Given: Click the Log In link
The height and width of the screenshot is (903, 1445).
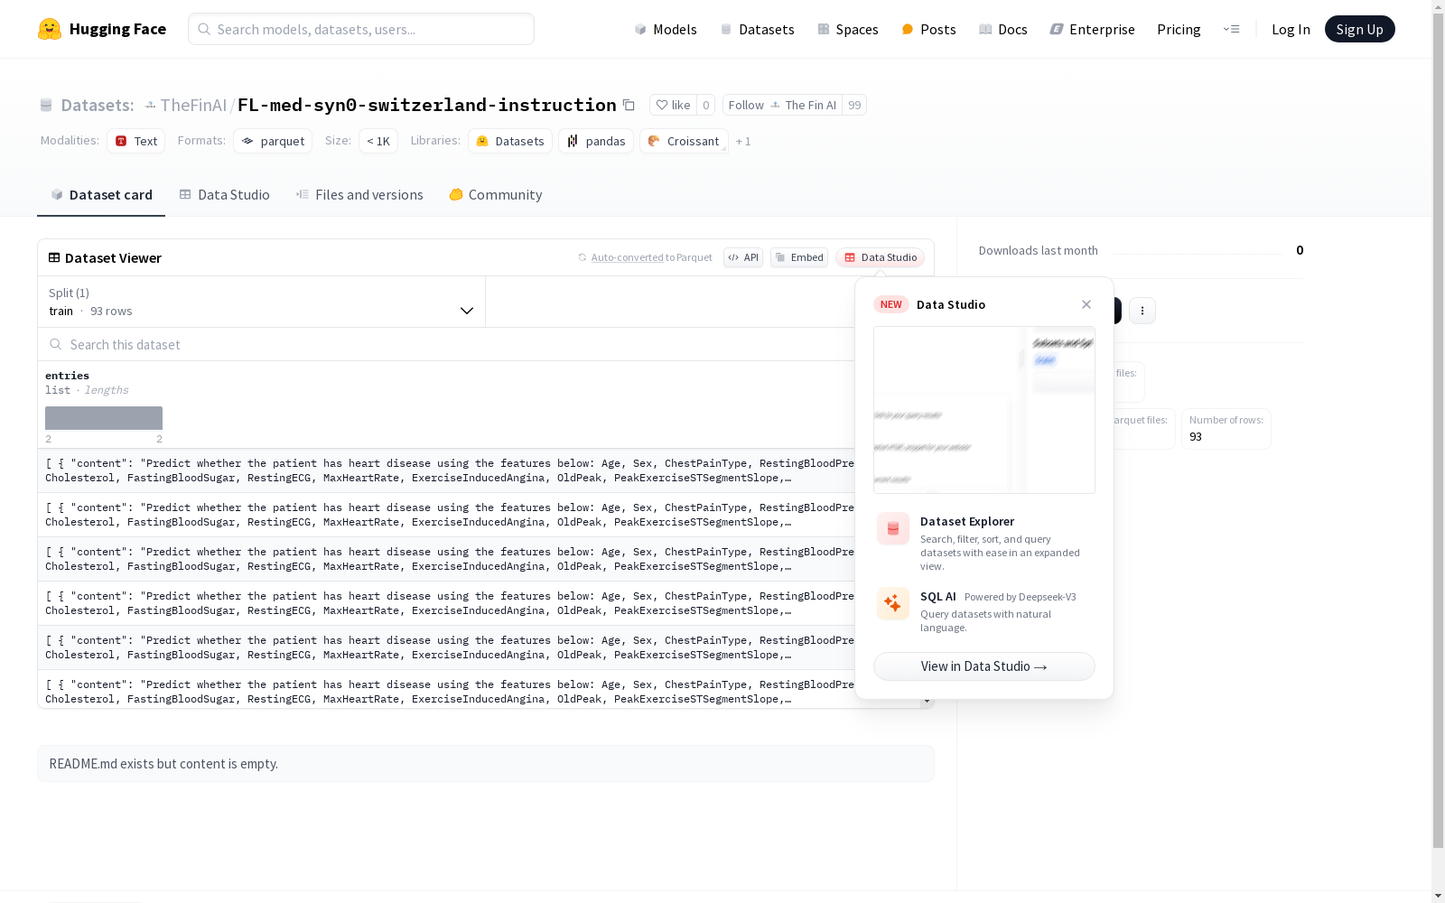Looking at the screenshot, I should click(1291, 29).
